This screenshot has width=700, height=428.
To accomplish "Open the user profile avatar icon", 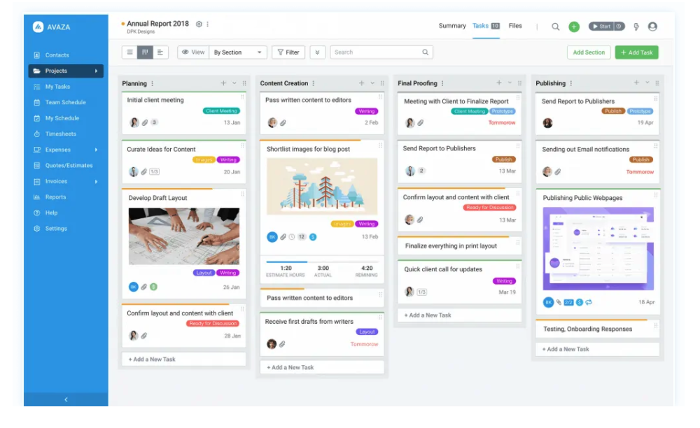I will point(652,27).
